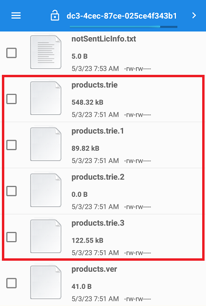
Task: Click the products.trie.3 file icon
Action: [x=46, y=236]
